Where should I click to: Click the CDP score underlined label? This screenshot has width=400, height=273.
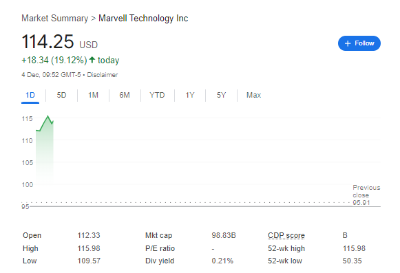(286, 235)
